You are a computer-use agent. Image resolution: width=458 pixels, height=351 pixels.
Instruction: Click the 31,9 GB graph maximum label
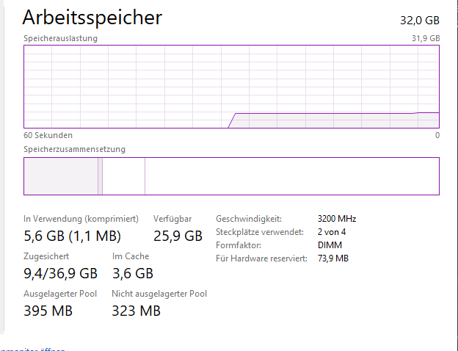coord(426,38)
